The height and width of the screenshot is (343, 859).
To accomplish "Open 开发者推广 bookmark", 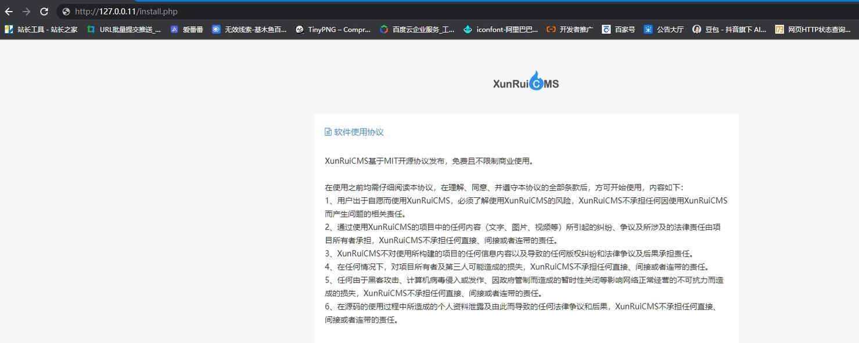I will click(570, 29).
